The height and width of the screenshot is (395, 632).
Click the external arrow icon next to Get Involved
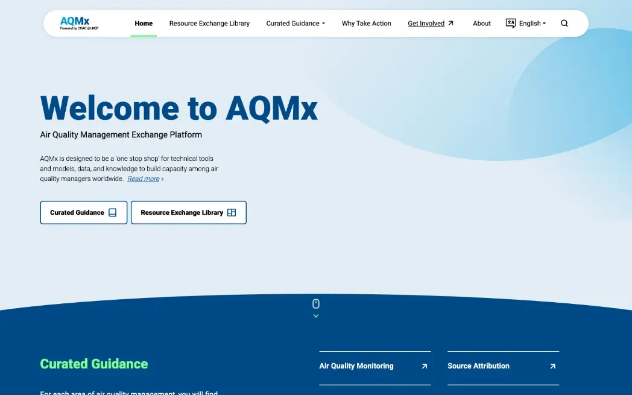tap(450, 24)
